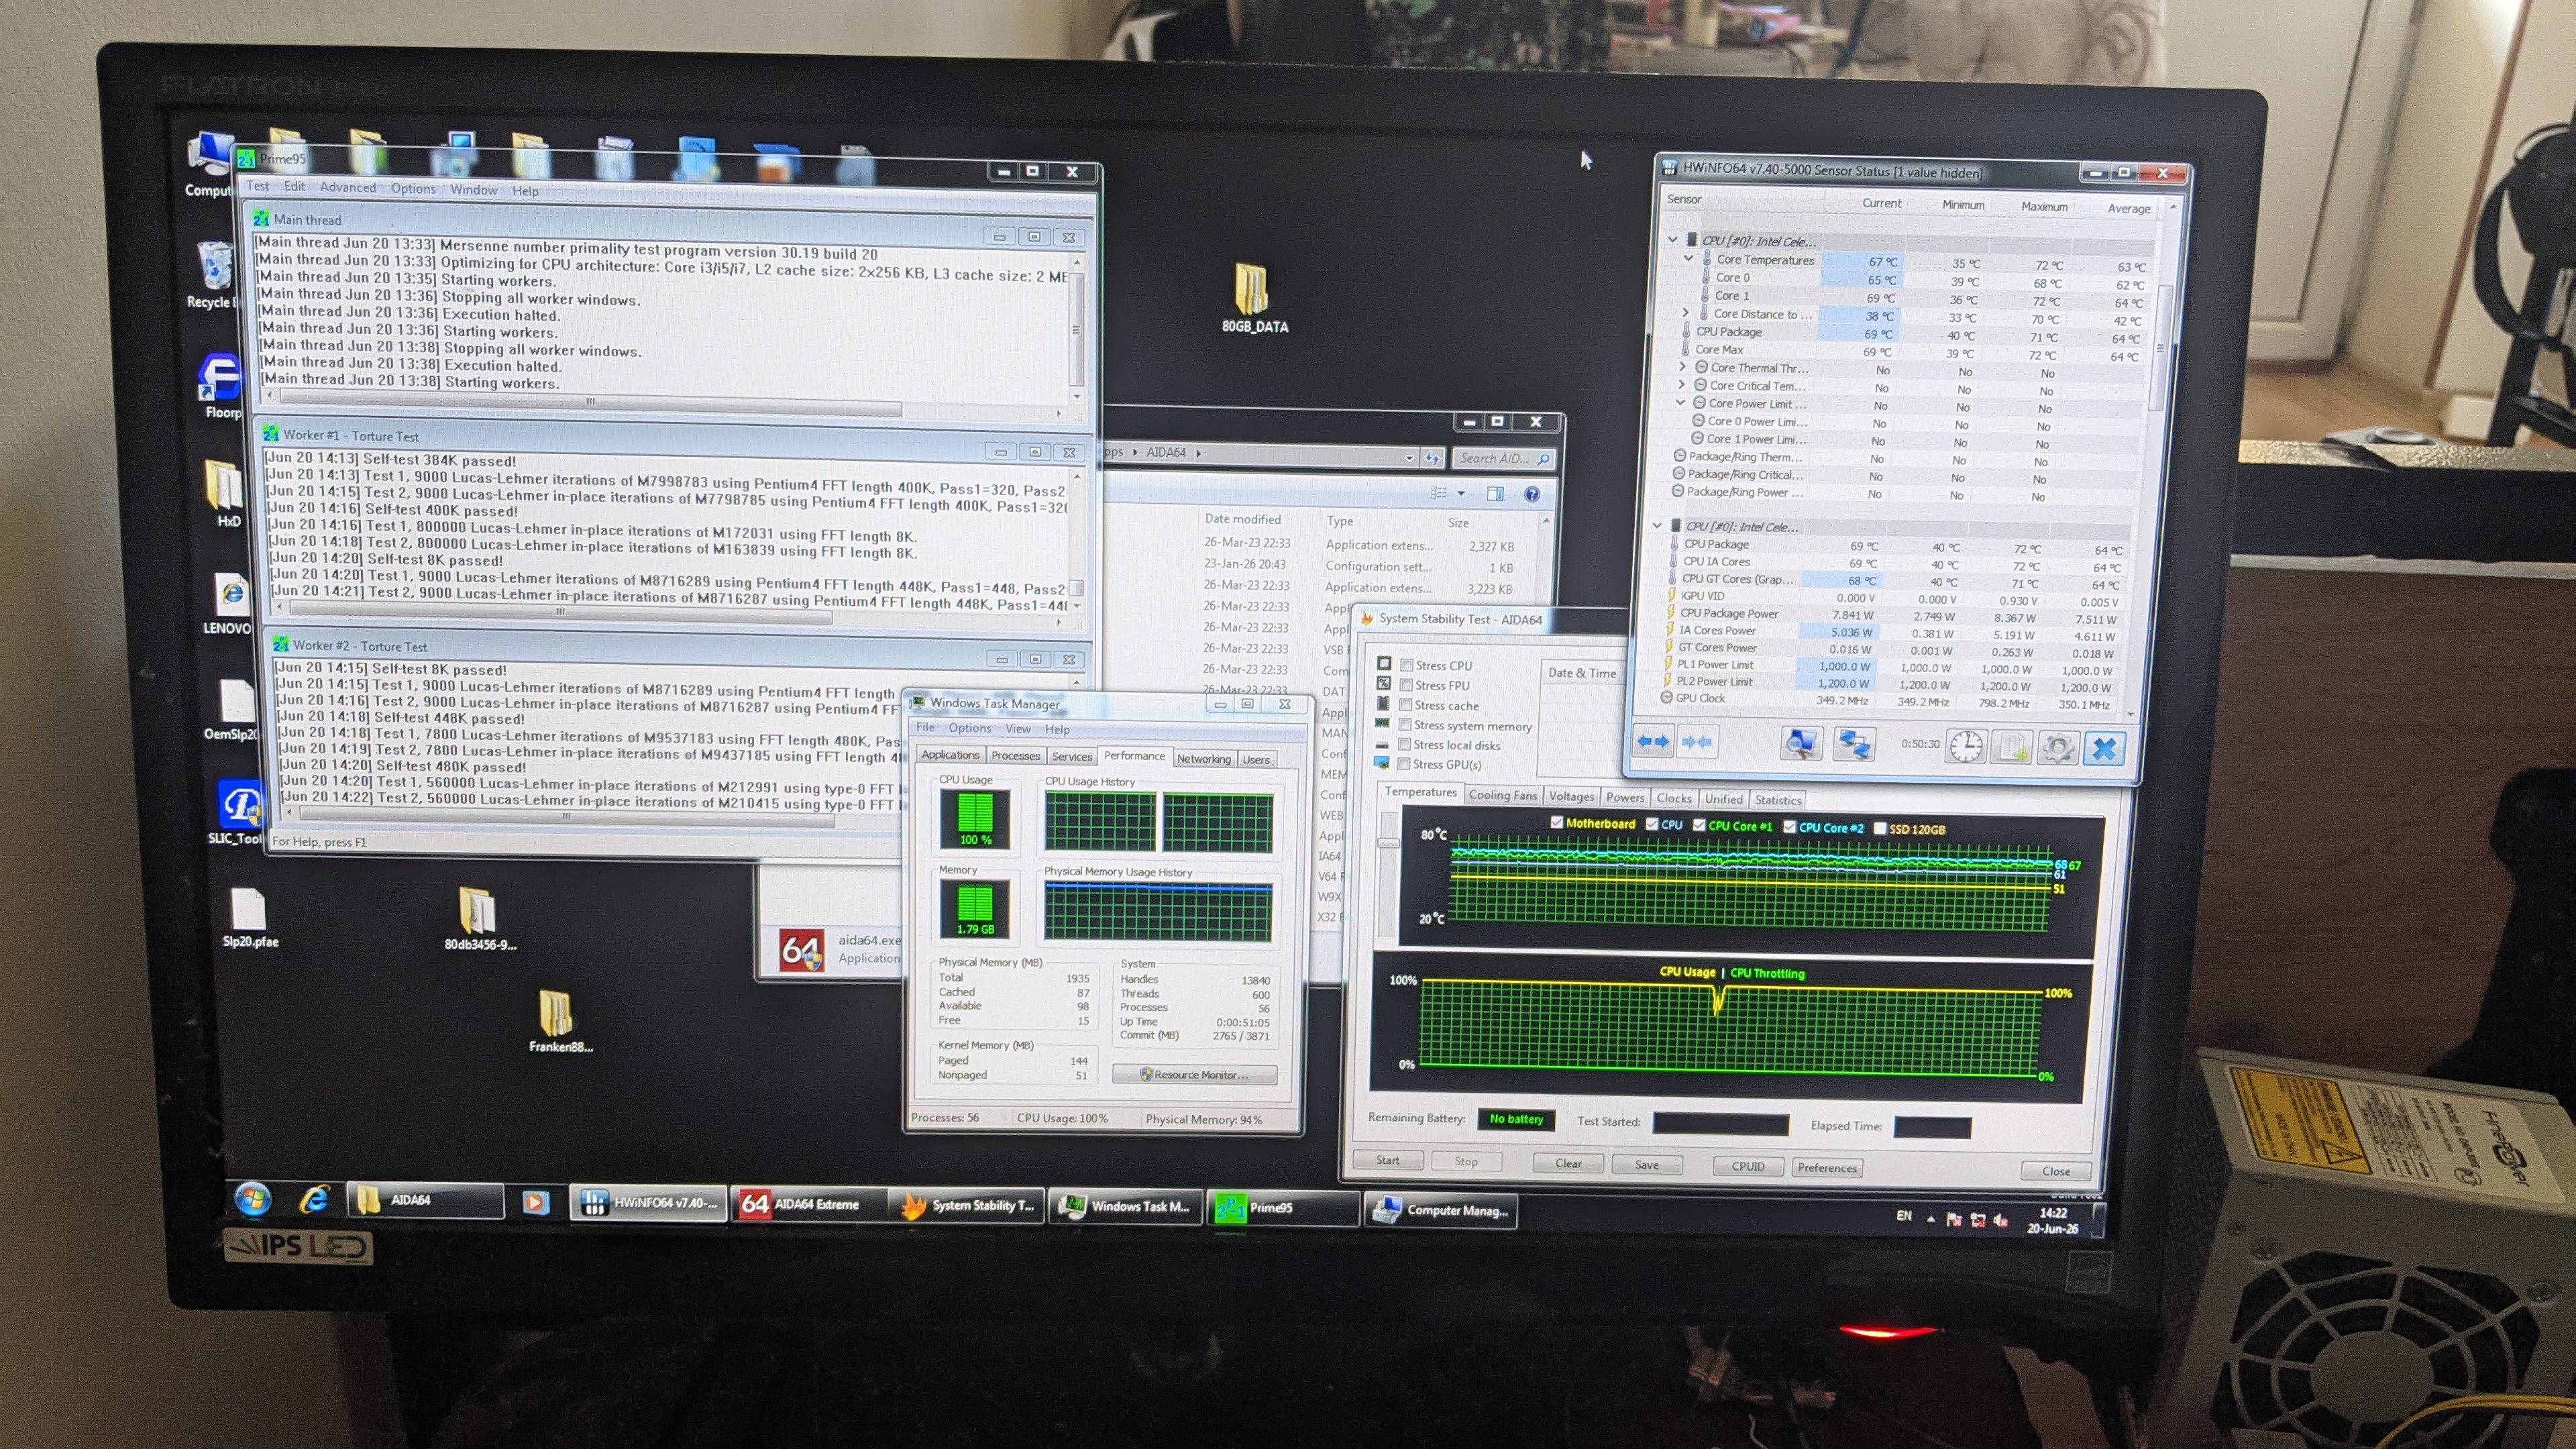The height and width of the screenshot is (1449, 2576).
Task: Collapse the Core Power Limit row
Action: pos(1681,403)
